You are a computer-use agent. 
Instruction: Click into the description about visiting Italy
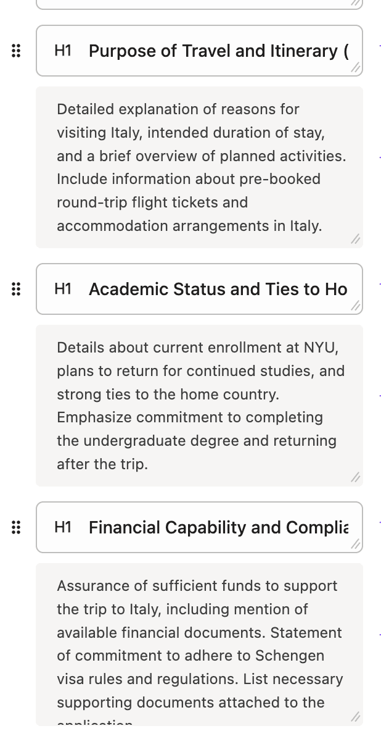[199, 167]
